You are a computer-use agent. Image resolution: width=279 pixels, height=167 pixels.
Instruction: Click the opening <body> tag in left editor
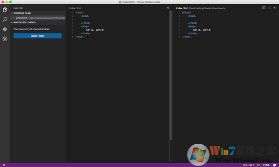pos(85,26)
